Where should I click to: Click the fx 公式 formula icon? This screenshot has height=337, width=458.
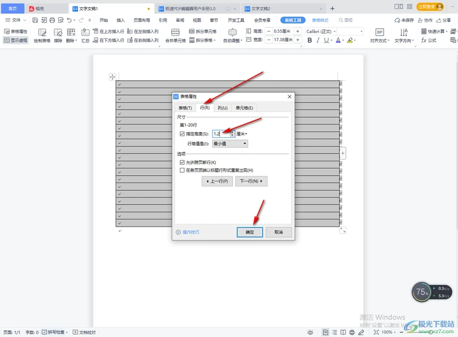coord(428,40)
